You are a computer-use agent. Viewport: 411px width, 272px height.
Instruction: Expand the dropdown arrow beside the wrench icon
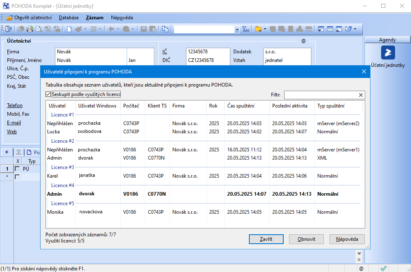[x=85, y=29]
